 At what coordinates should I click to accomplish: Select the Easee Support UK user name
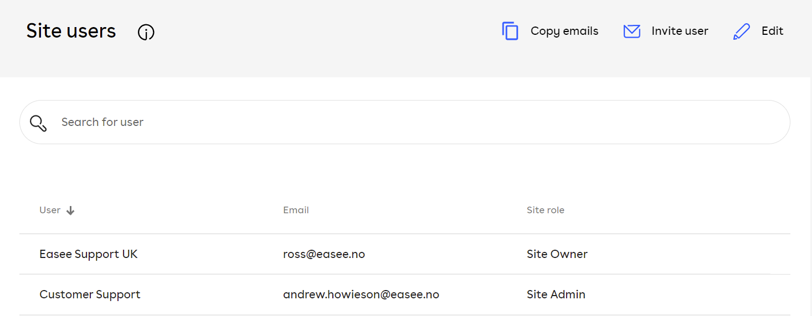[x=89, y=254]
